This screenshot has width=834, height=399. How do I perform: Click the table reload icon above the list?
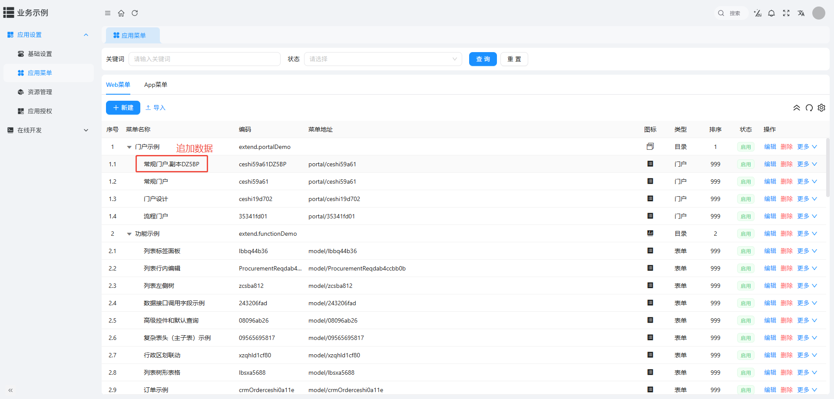tap(809, 108)
